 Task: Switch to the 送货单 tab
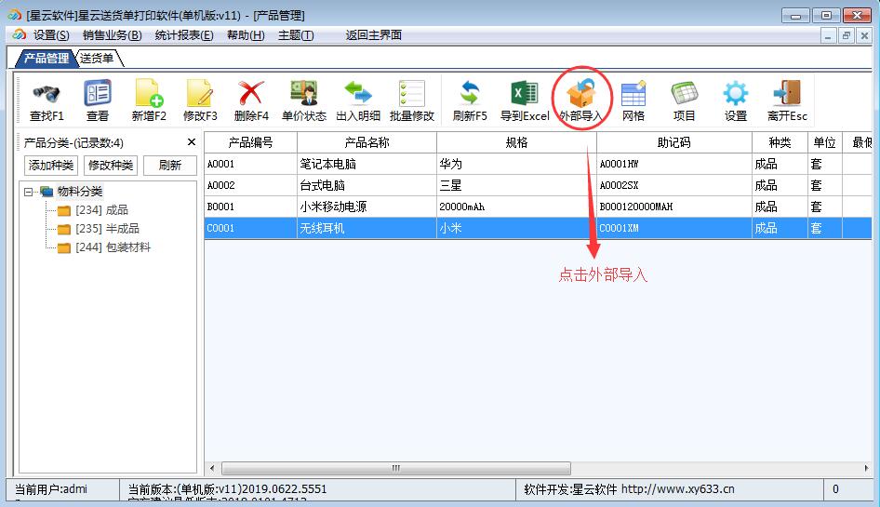point(98,58)
